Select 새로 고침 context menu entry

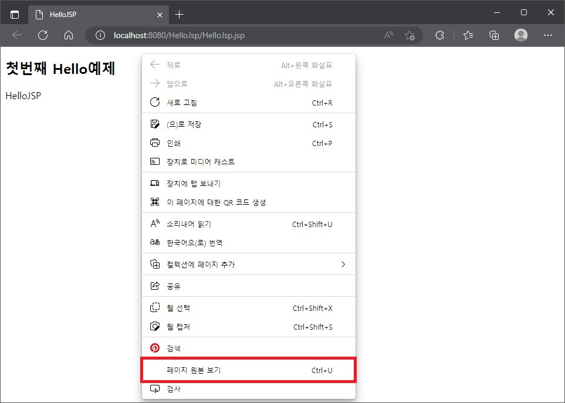[x=249, y=102]
